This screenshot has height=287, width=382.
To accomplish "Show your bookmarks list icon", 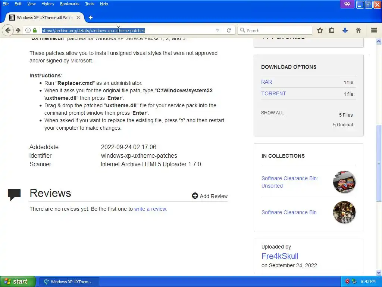I will (x=332, y=30).
